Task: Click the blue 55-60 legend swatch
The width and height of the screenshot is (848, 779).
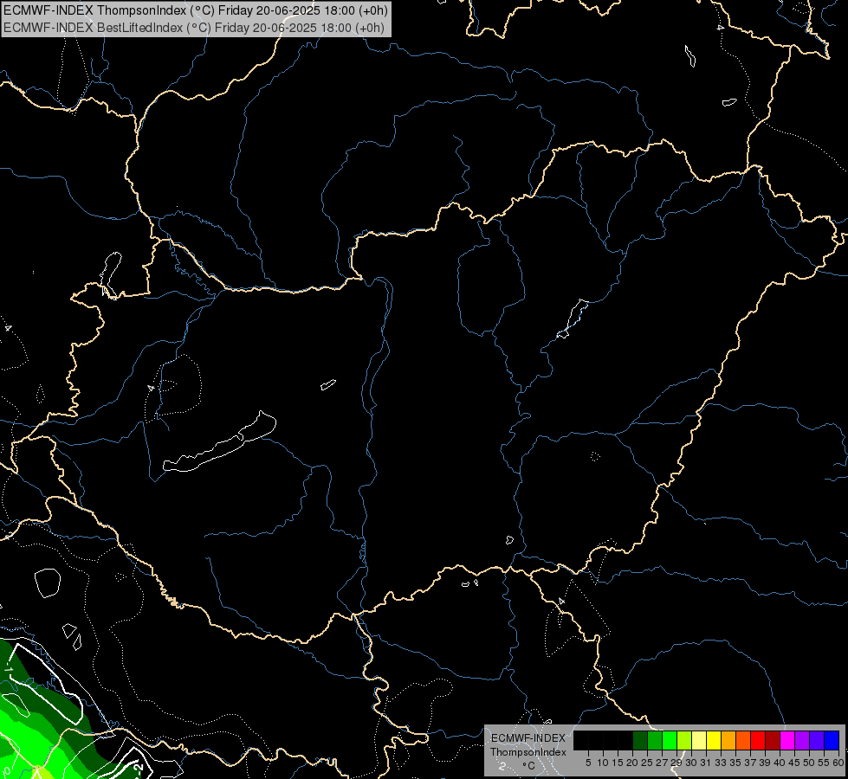Action: coord(832,740)
